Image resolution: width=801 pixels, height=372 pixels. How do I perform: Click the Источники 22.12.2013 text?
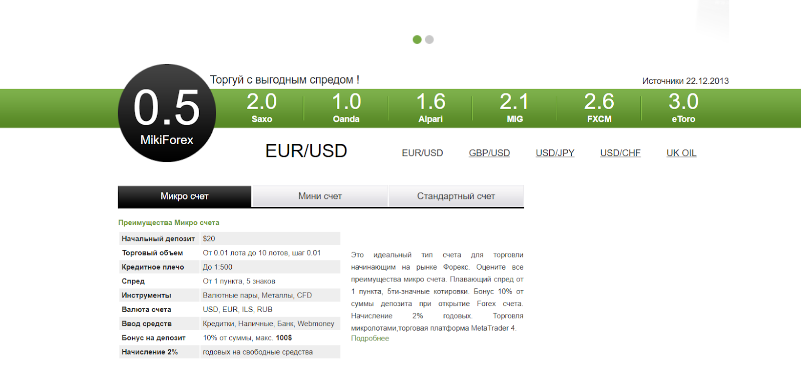point(685,81)
